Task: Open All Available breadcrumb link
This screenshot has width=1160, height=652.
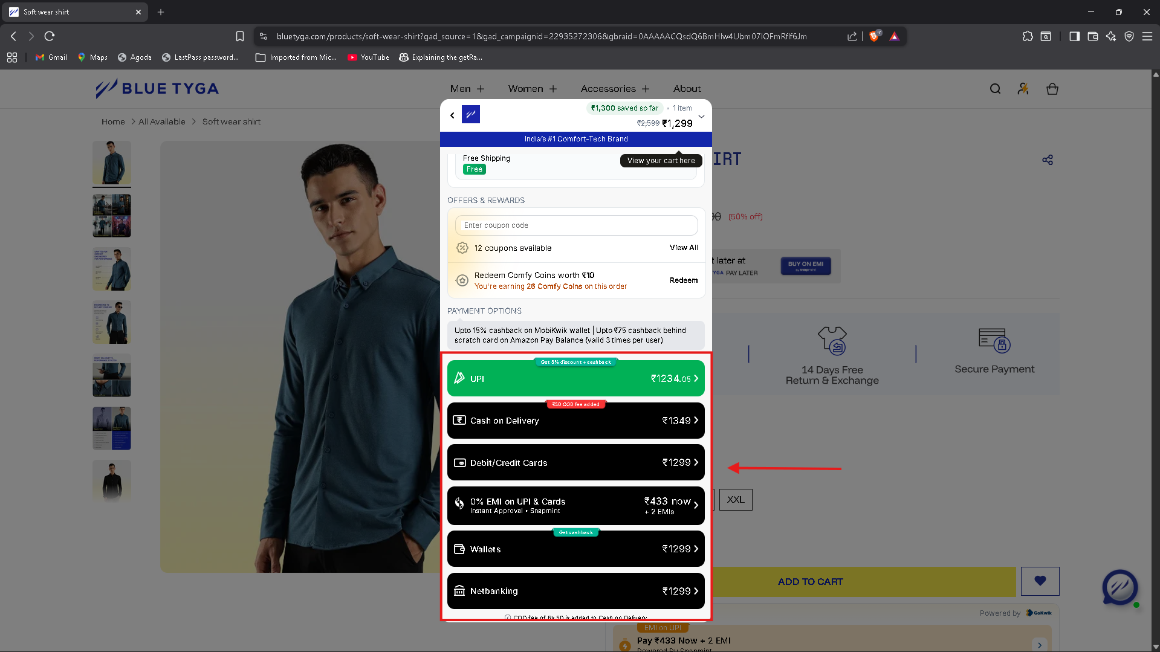Action: tap(162, 121)
